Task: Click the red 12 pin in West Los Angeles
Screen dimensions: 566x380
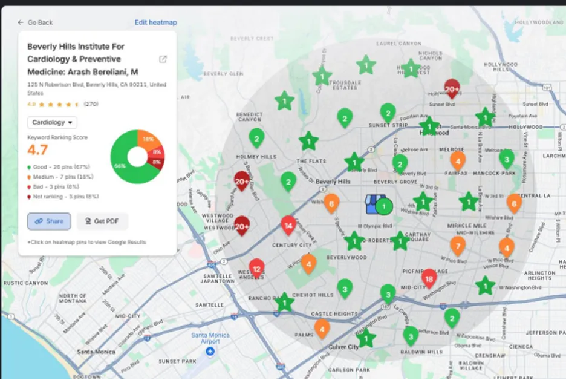Action: point(256,269)
